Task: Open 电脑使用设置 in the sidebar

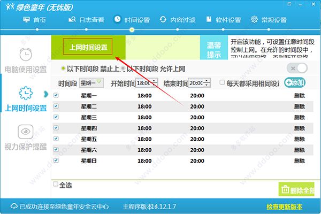Action: pos(26,70)
